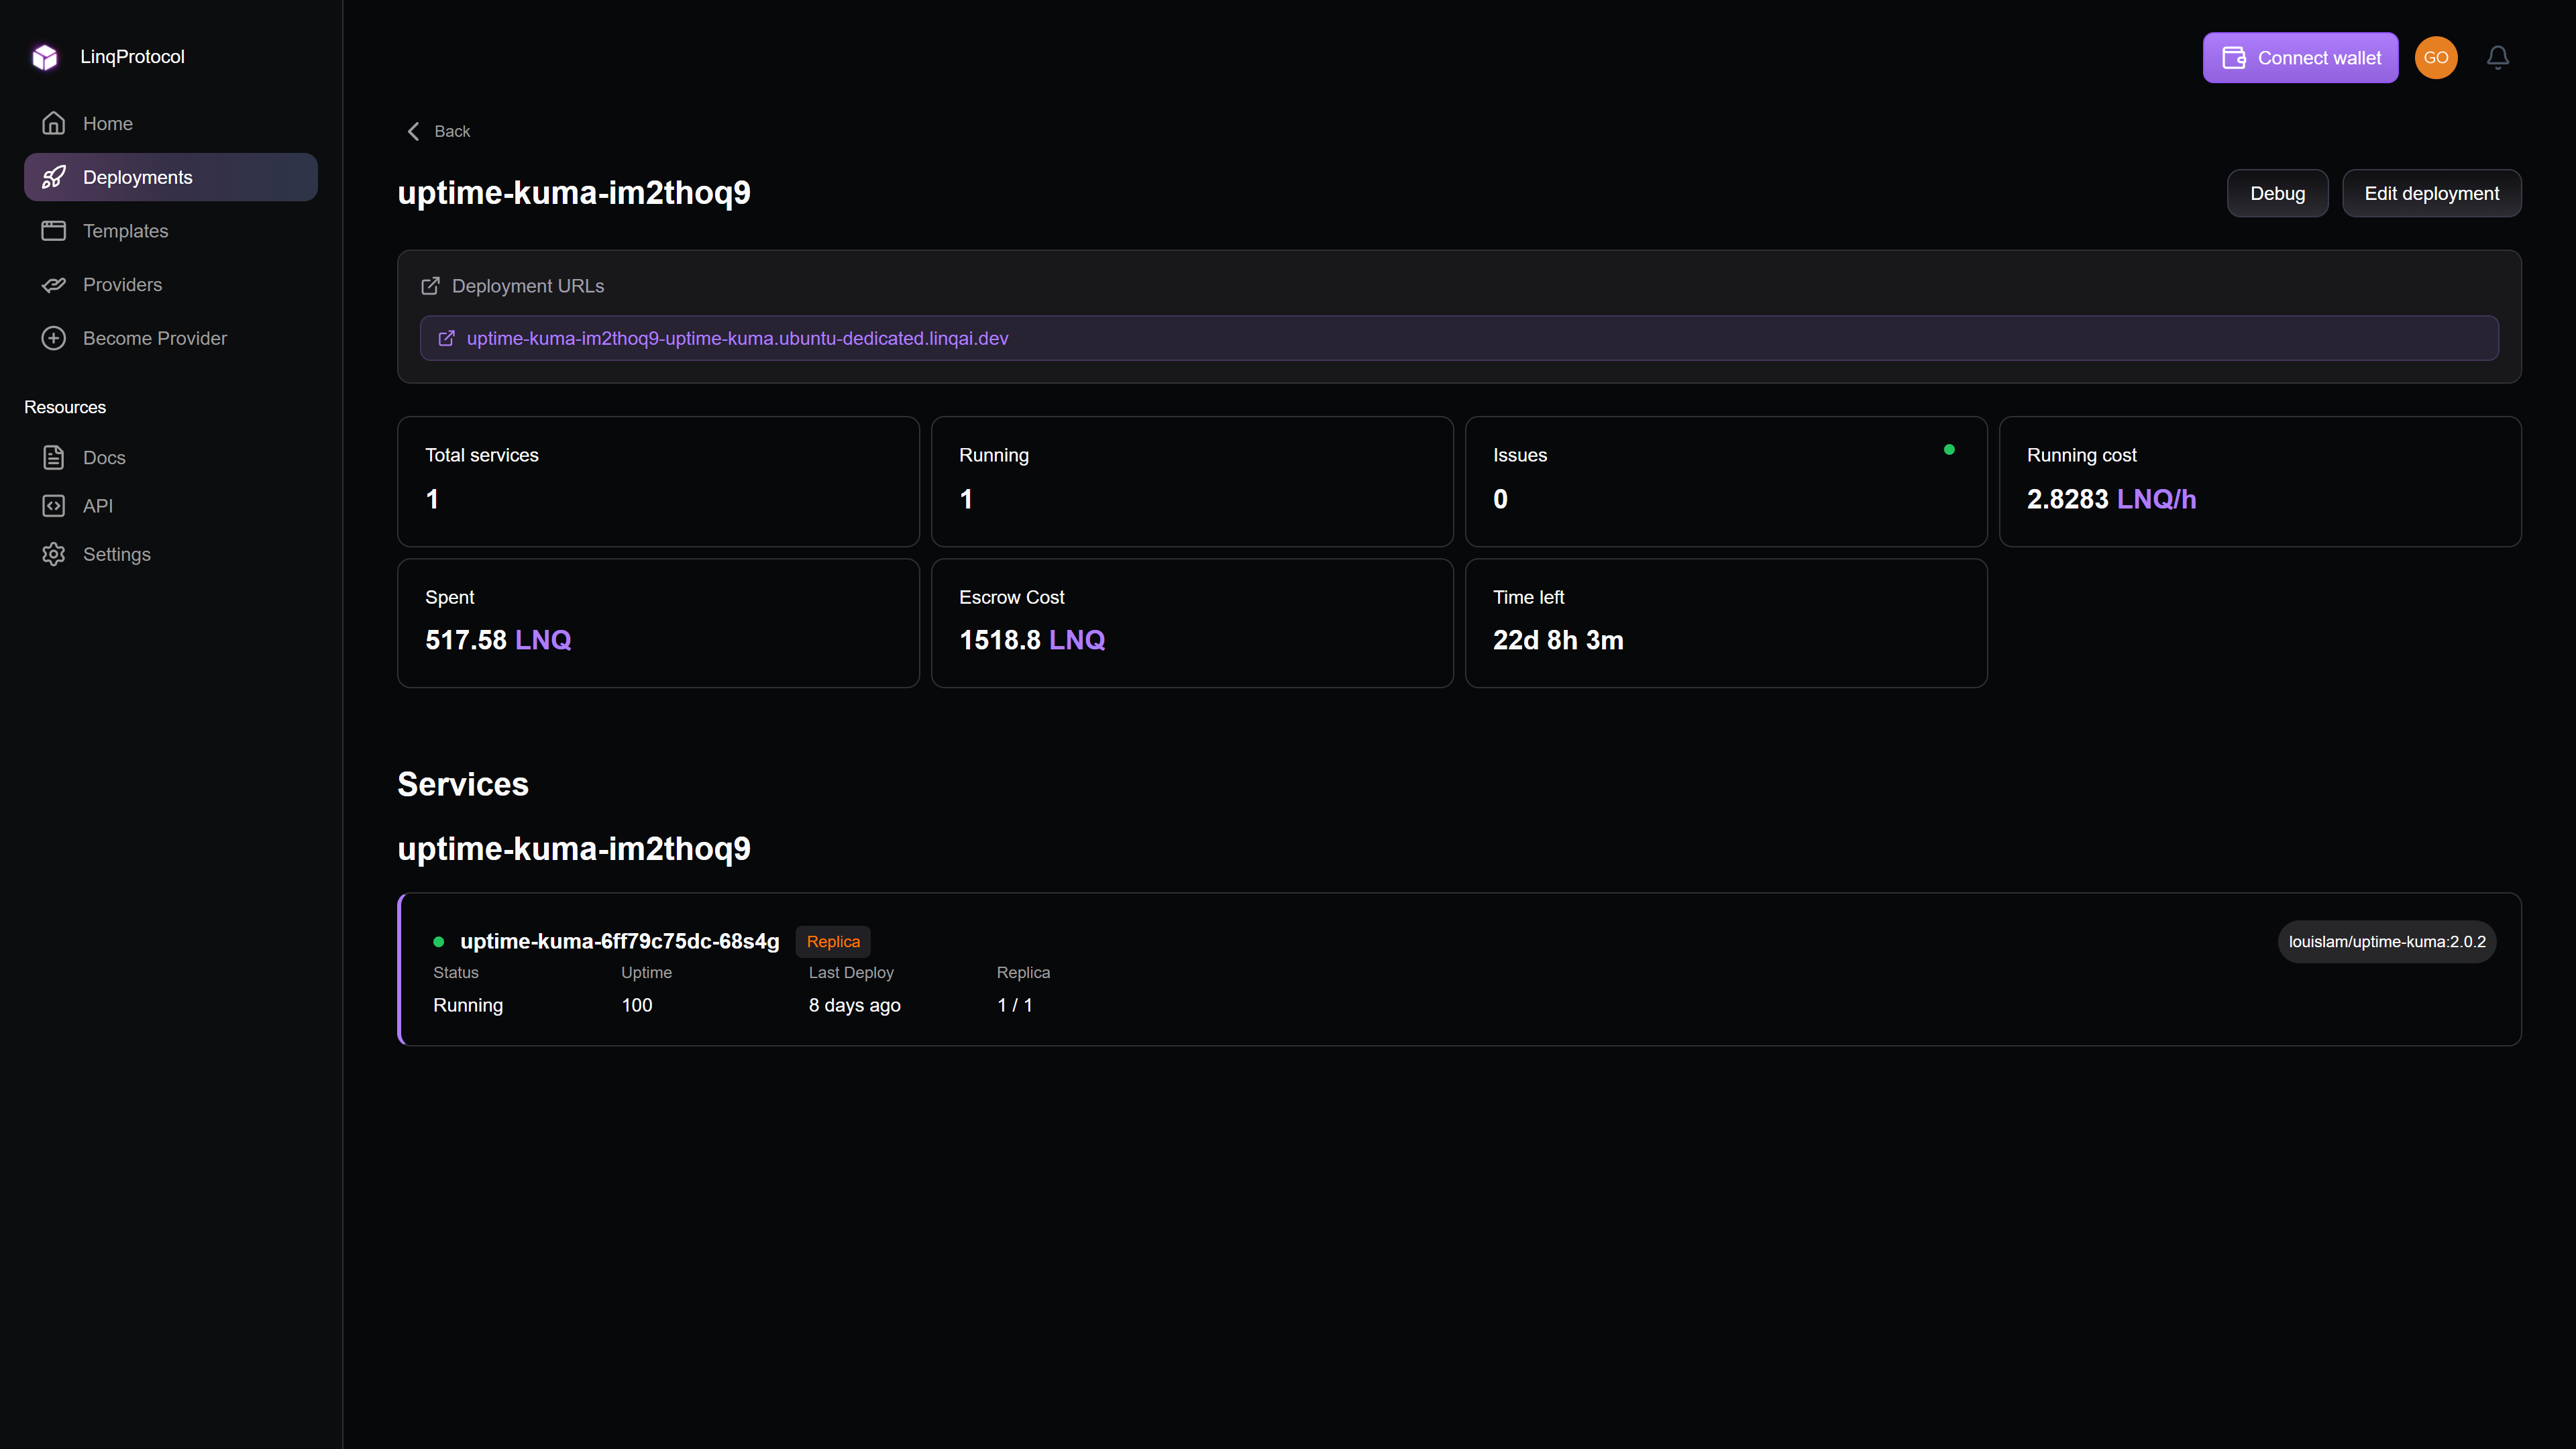Click the Replica badge on the service
This screenshot has width=2576, height=1449.
pos(833,941)
